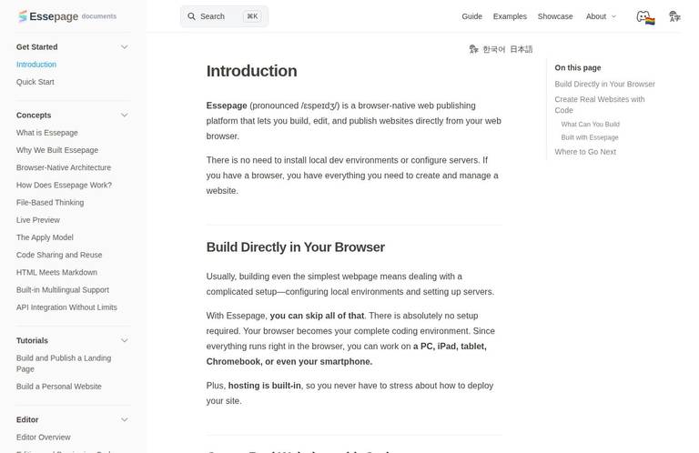This screenshot has width=699, height=453.
Task: Focus the Search box
Action: pos(224,16)
